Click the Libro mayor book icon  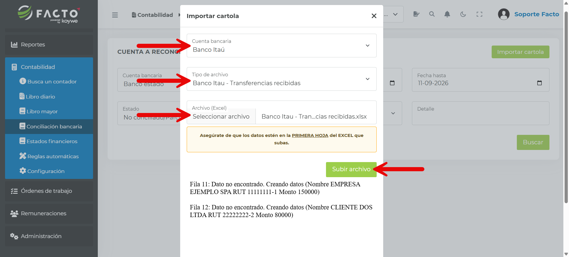pyautogui.click(x=22, y=111)
